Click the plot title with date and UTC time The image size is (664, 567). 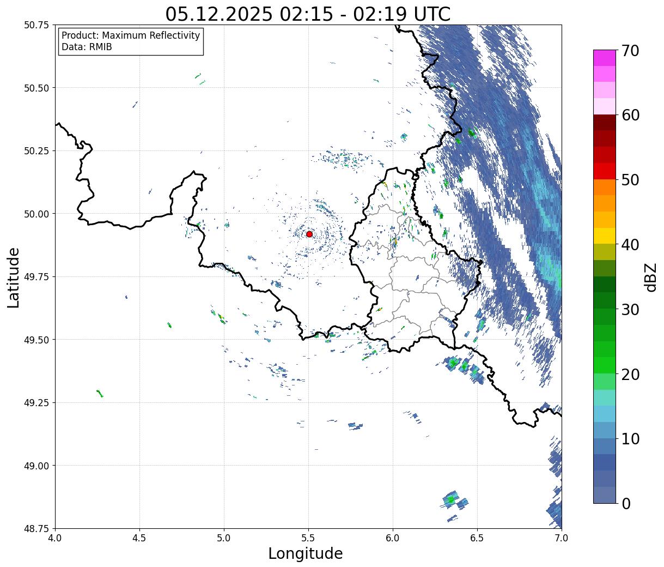click(308, 14)
